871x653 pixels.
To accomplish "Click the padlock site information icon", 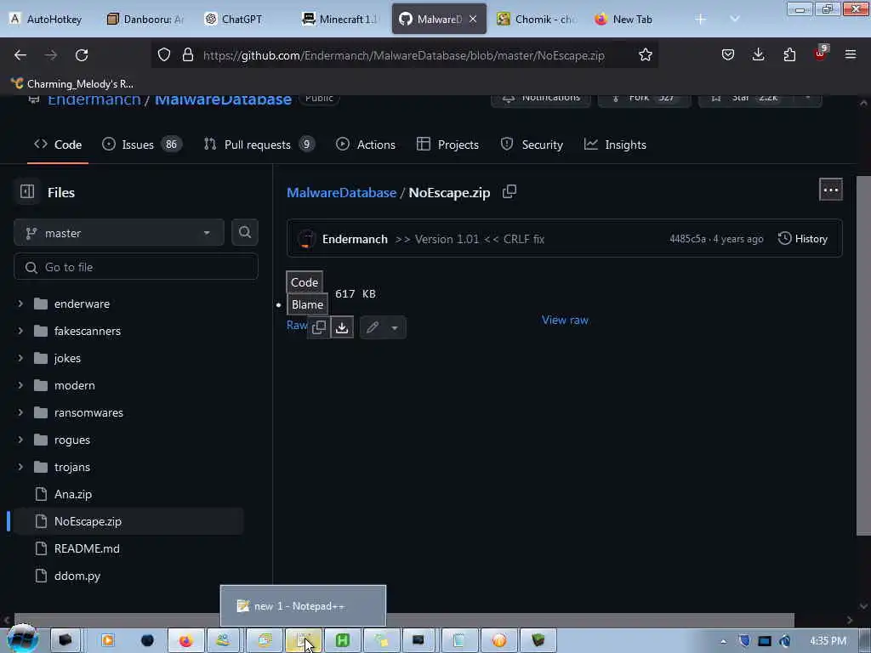I will tap(188, 55).
